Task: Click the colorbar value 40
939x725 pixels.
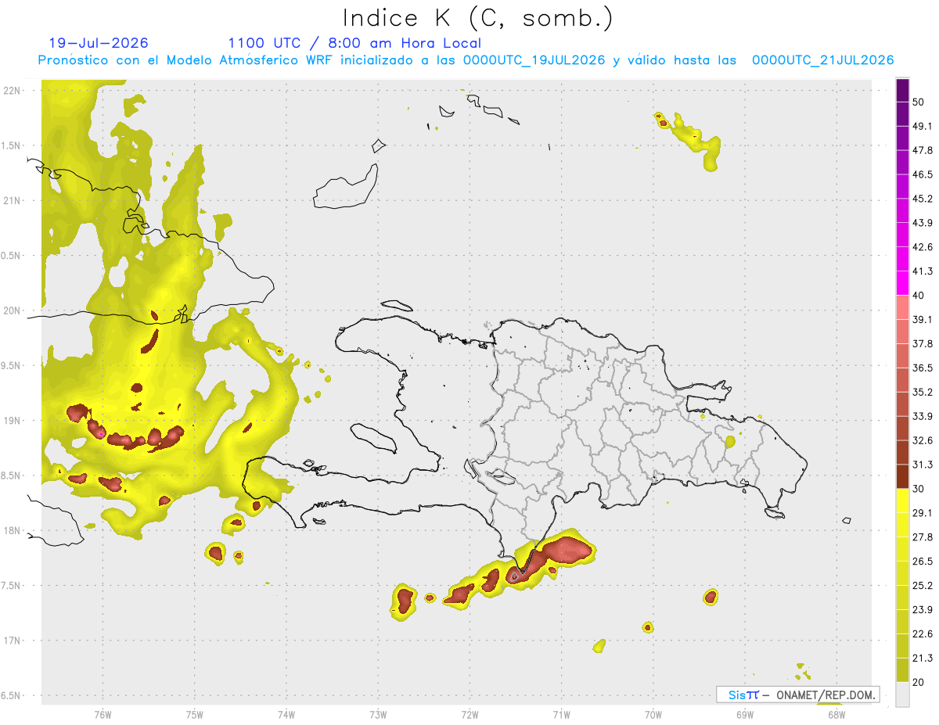Action: pos(919,296)
